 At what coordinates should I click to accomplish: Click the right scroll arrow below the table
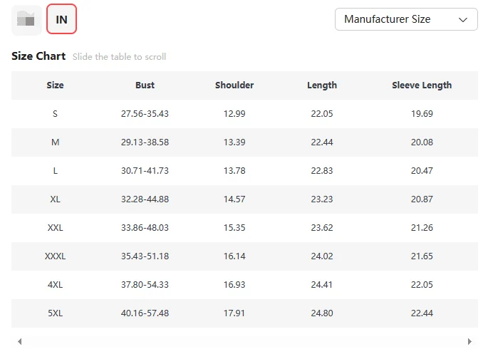tap(469, 342)
